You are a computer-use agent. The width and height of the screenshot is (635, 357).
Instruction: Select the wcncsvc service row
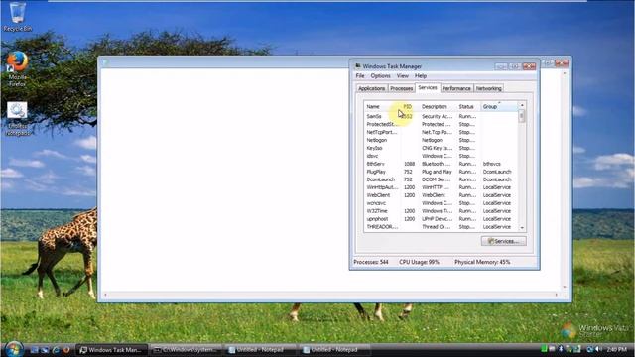(441, 203)
